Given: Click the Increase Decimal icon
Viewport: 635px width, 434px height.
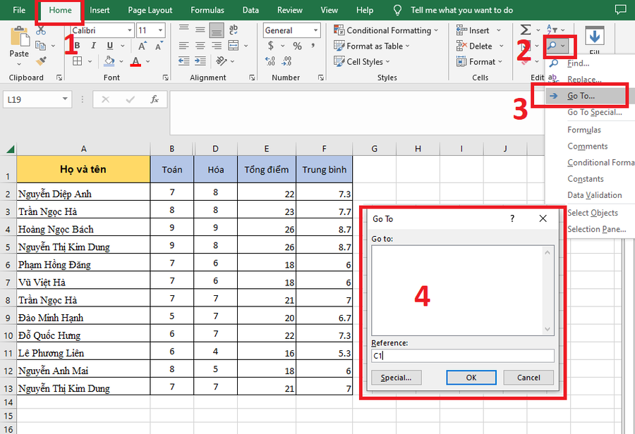Looking at the screenshot, I should click(270, 61).
